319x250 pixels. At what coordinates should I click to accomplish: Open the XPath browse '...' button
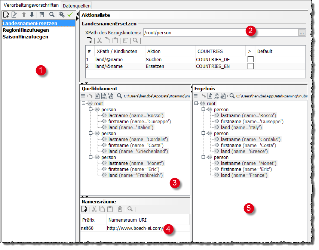click(302, 32)
